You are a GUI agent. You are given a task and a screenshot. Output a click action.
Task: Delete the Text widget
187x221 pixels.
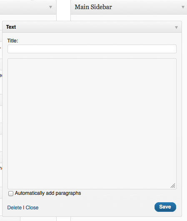[x=15, y=208]
